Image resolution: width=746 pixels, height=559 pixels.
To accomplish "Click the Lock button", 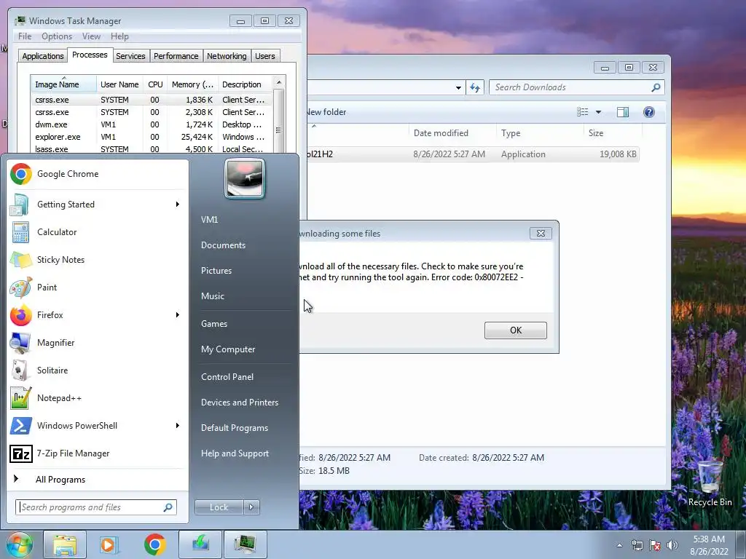I will pyautogui.click(x=219, y=507).
